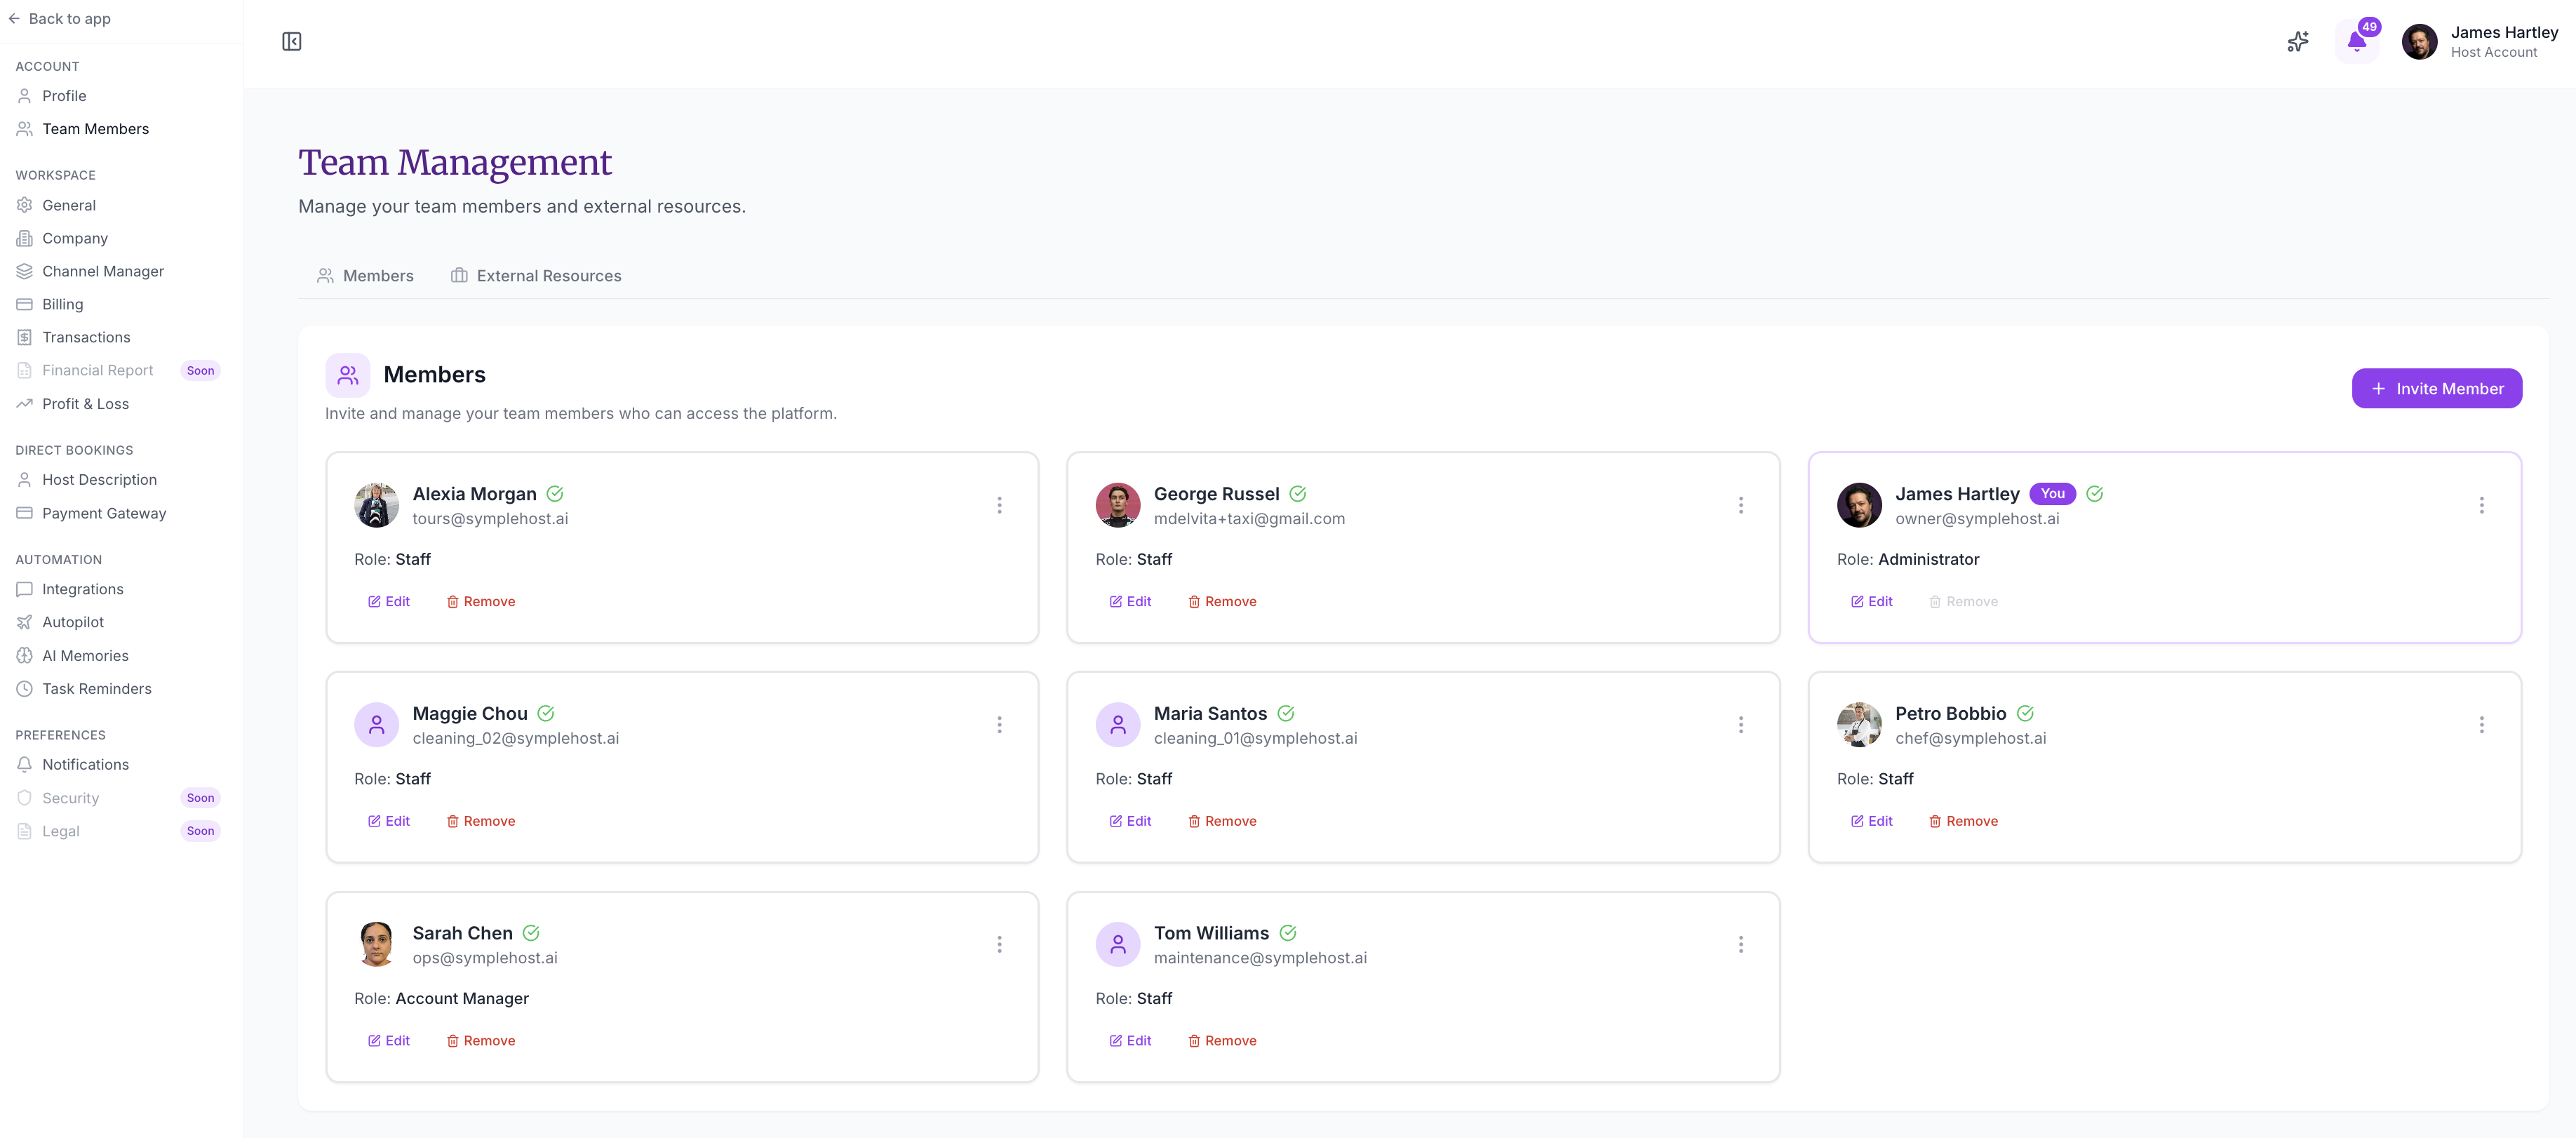Remove Alexia Morgan from team
The width and height of the screenshot is (2576, 1138).
click(481, 602)
